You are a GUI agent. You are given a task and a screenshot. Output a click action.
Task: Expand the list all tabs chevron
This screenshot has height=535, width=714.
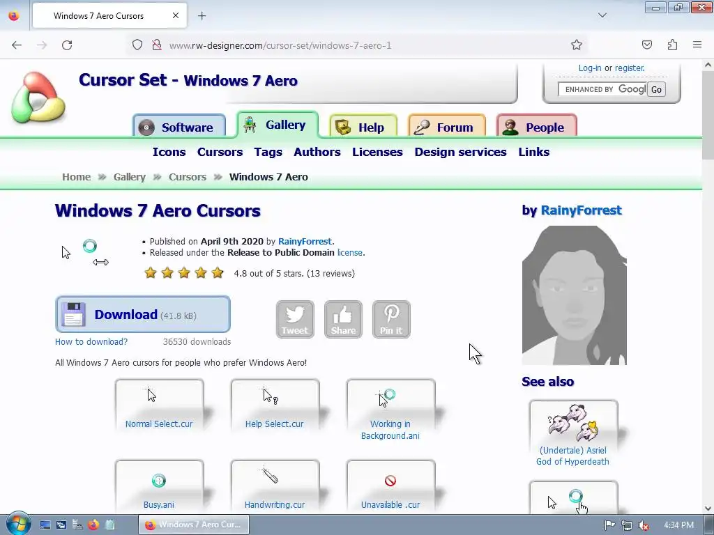click(602, 16)
